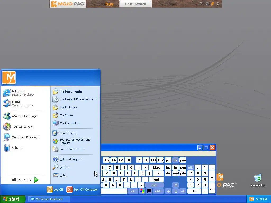Screen dimensions: 271x203
Task: Click MojoPac tray icon in taskbar
Action: point(251,199)
